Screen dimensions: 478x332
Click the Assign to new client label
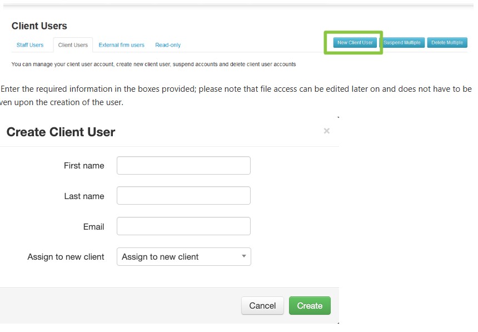66,257
